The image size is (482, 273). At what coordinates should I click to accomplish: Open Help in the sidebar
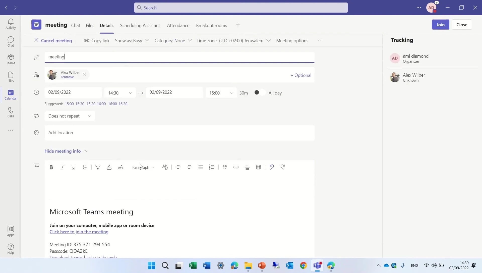[x=11, y=249]
